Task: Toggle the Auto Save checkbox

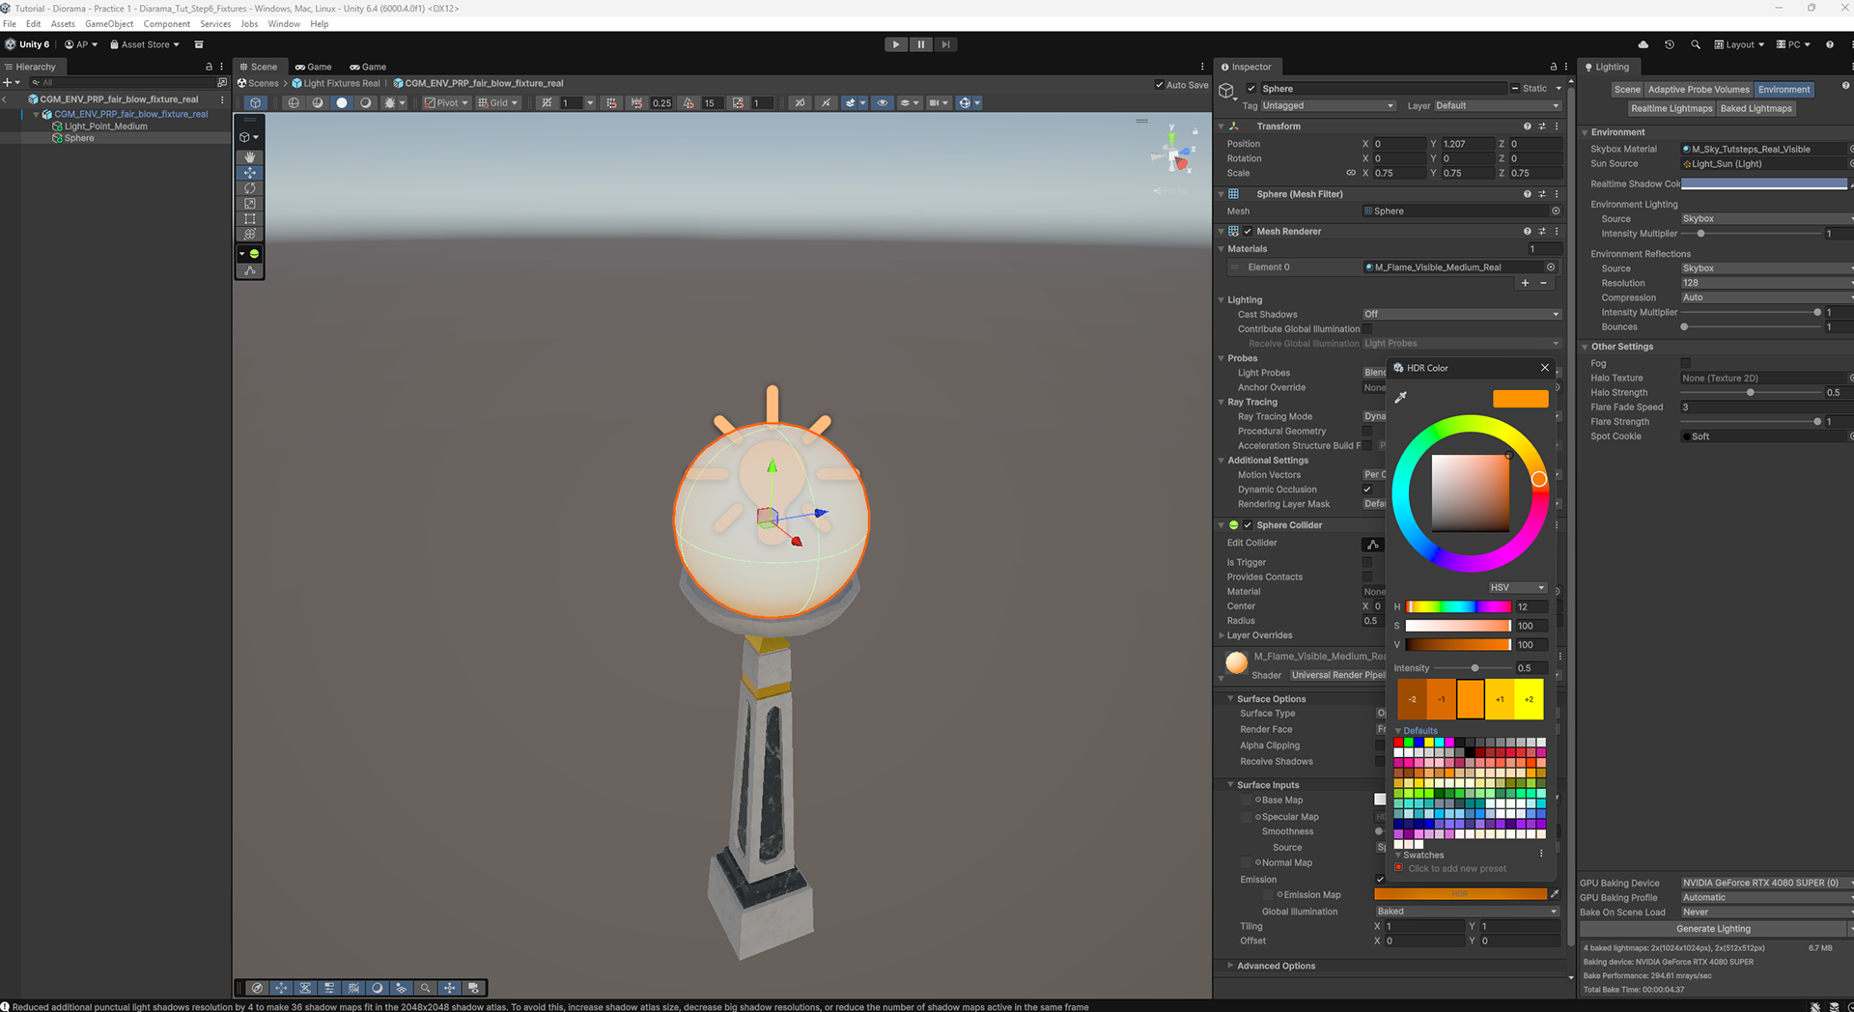Action: 1160,85
